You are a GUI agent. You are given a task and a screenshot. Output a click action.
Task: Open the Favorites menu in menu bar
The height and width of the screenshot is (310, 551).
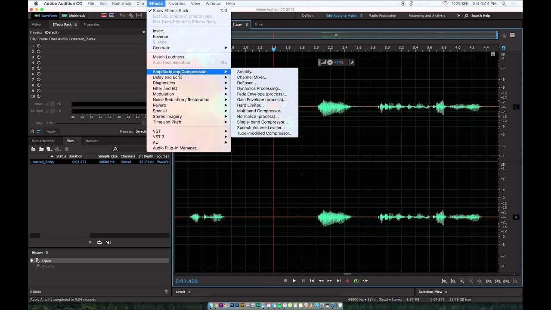tap(176, 3)
